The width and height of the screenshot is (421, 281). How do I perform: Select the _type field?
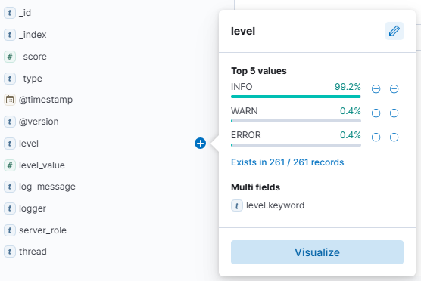pyautogui.click(x=30, y=79)
